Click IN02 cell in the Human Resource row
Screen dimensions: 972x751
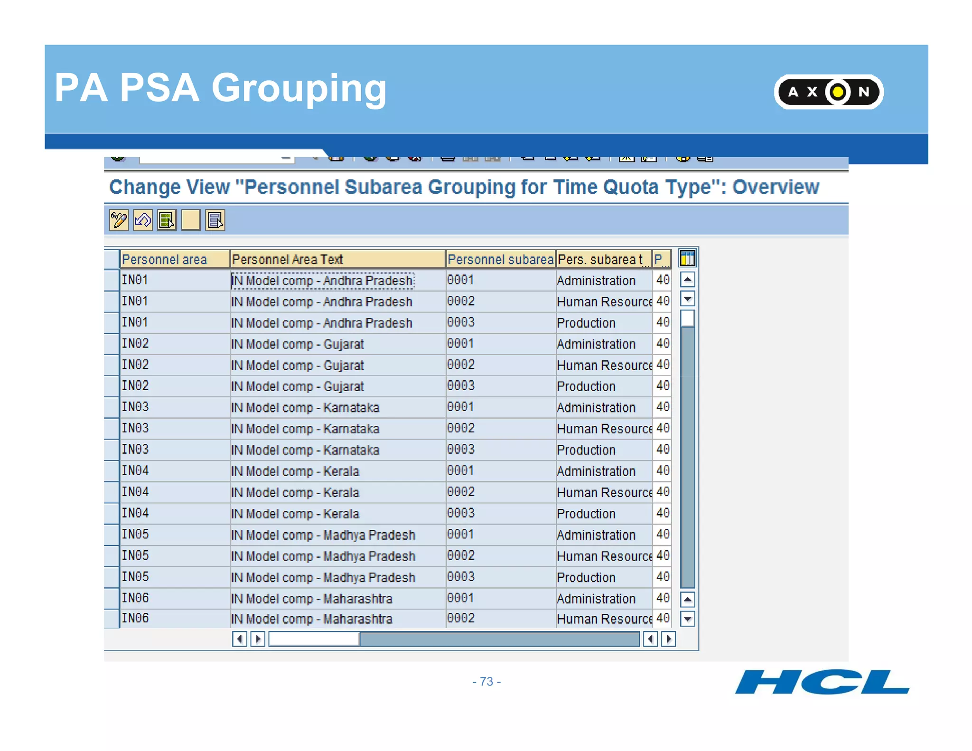click(175, 365)
